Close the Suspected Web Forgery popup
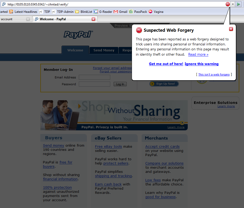The width and height of the screenshot is (244, 208). [231, 29]
